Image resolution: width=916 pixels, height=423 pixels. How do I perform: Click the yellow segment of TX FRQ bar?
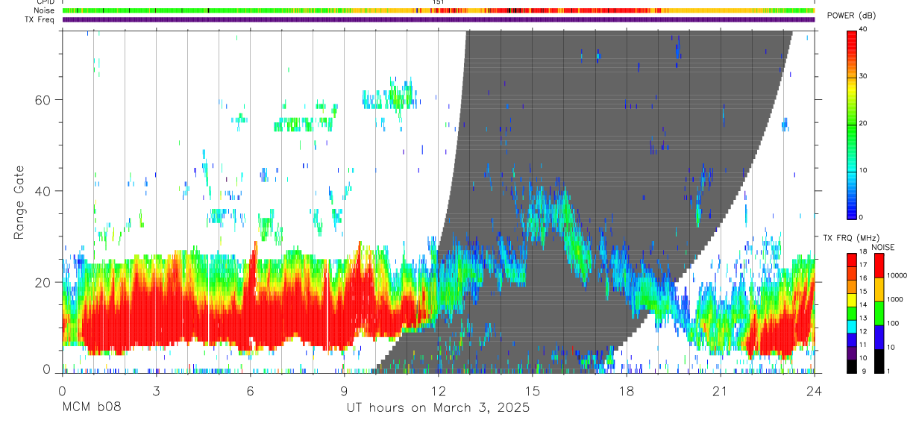852,300
